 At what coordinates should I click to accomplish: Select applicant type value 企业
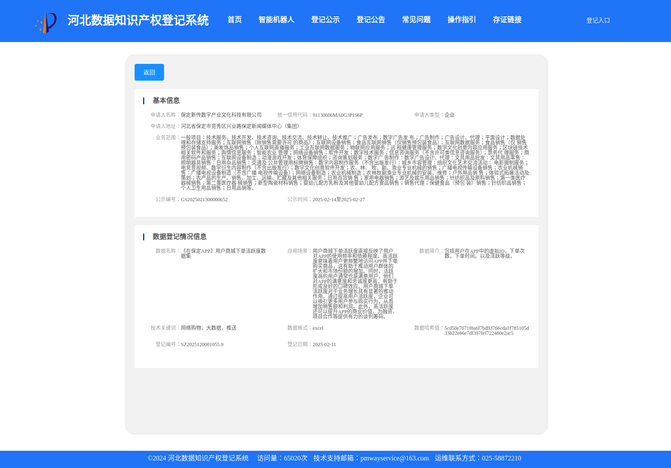pos(449,115)
